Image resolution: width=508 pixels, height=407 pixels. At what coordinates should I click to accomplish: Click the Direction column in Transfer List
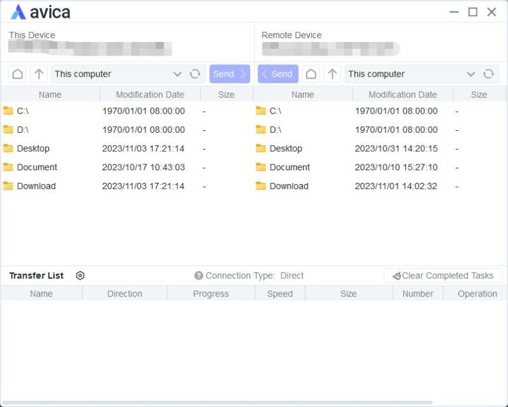[x=124, y=293]
